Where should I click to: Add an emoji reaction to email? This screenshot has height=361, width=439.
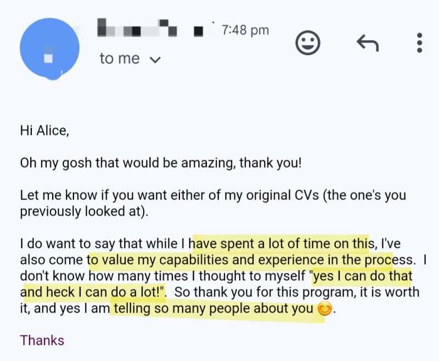click(x=307, y=42)
